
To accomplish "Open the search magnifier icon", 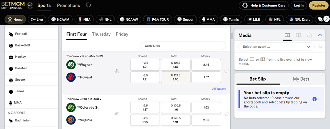I will pyautogui.click(x=89, y=5).
